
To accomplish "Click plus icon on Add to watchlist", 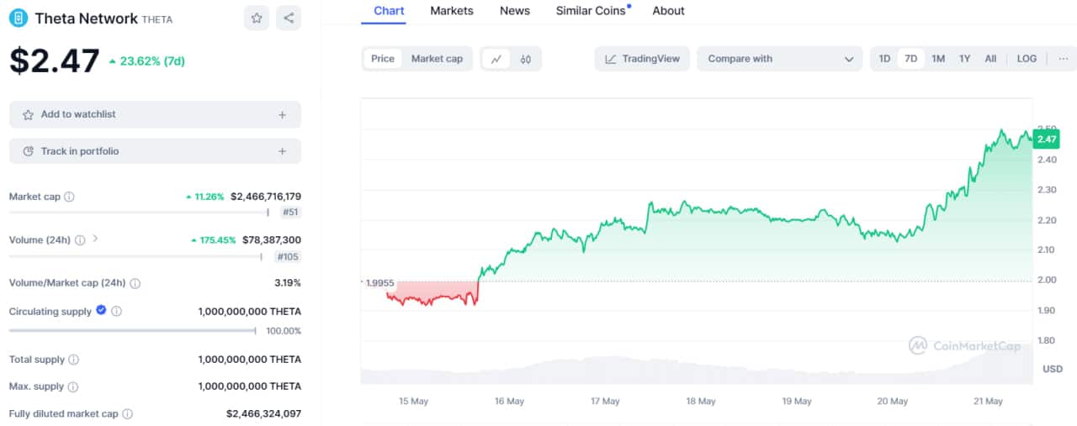I will click(283, 114).
